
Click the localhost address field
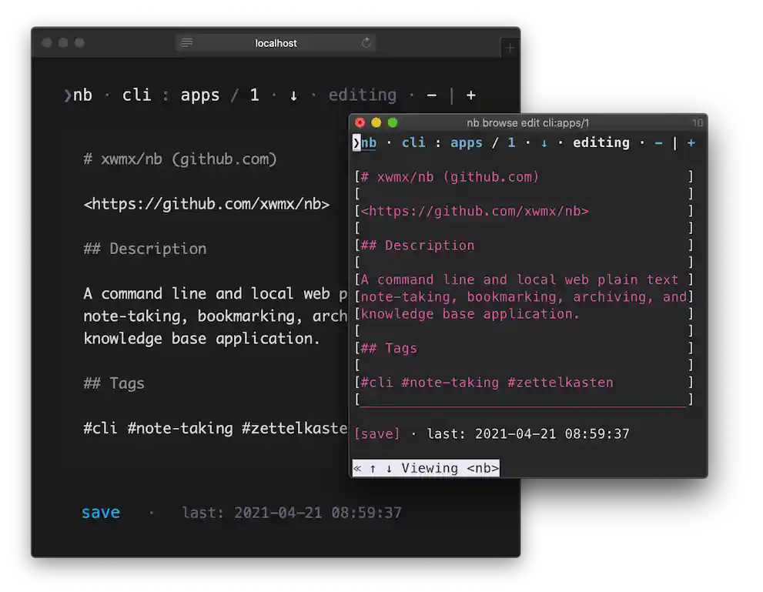(276, 43)
